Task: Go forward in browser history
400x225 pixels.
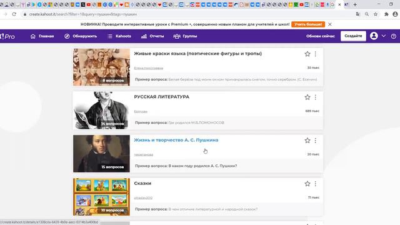Action: click(x=6, y=14)
